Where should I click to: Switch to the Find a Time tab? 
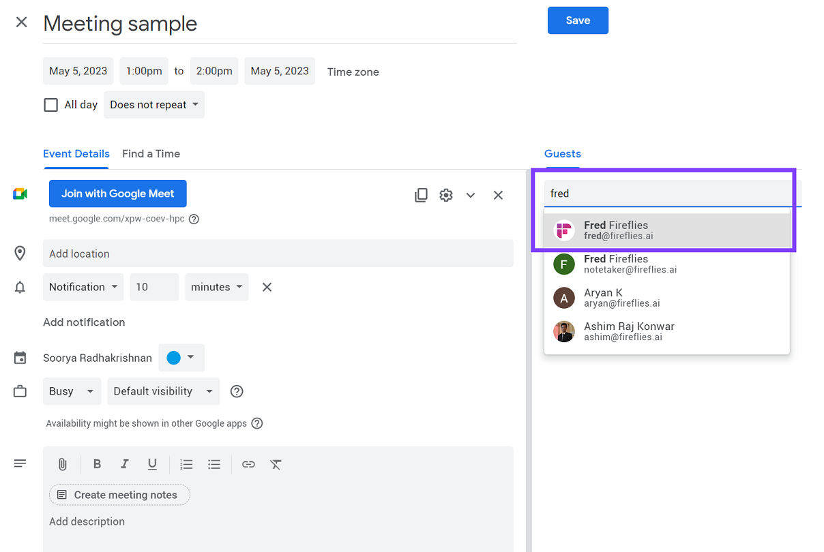pos(151,153)
